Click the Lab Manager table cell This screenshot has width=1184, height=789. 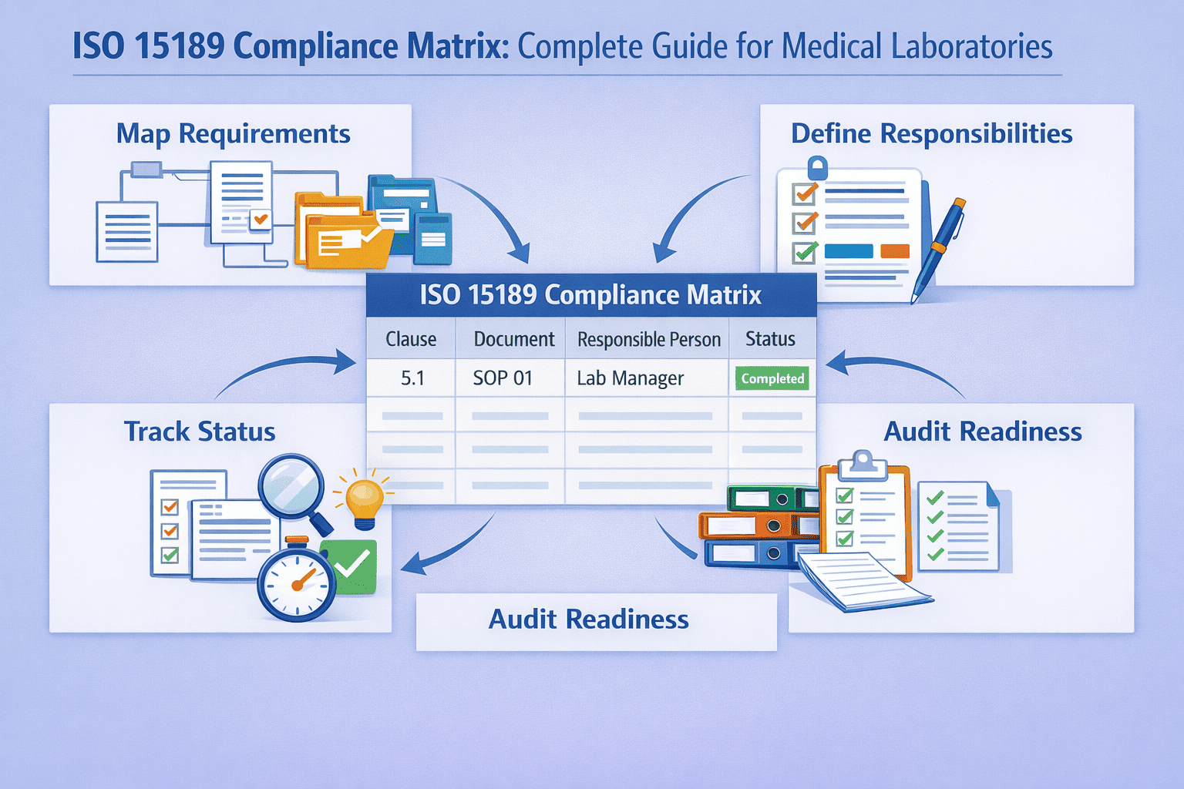[x=630, y=378]
